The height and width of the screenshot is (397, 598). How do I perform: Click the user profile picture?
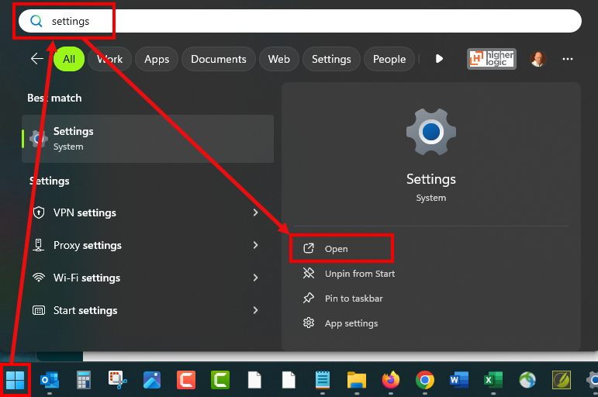pos(538,59)
